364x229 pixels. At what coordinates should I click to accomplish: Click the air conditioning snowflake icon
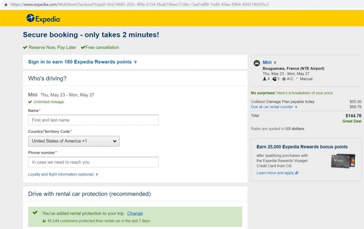[284, 79]
